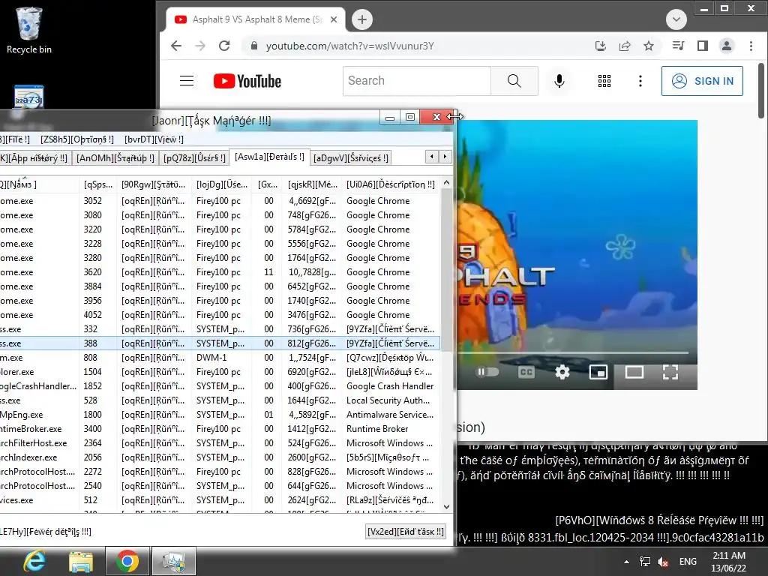Enable theater mode in the player

pyautogui.click(x=634, y=372)
